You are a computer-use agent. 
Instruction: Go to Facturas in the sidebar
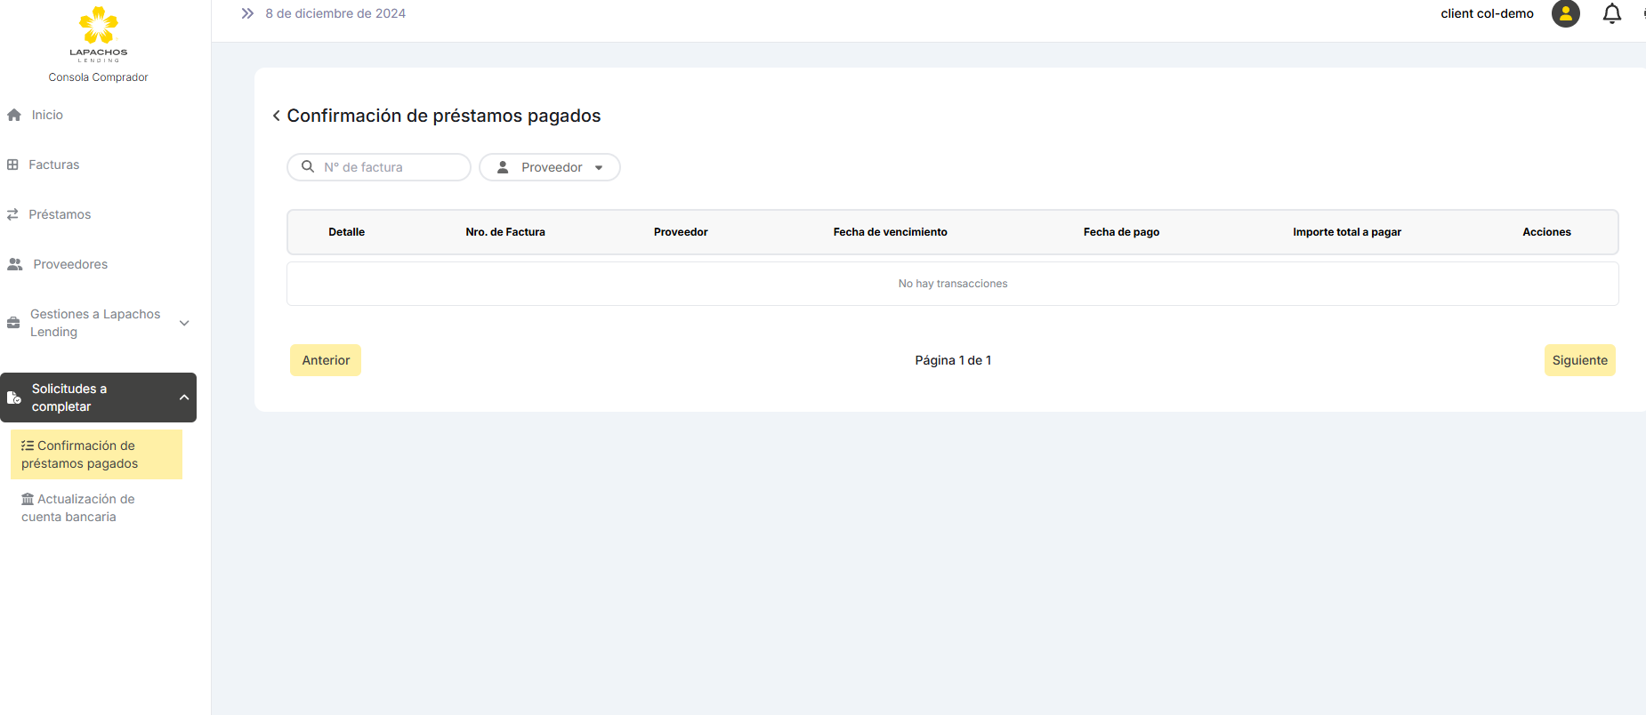tap(53, 165)
